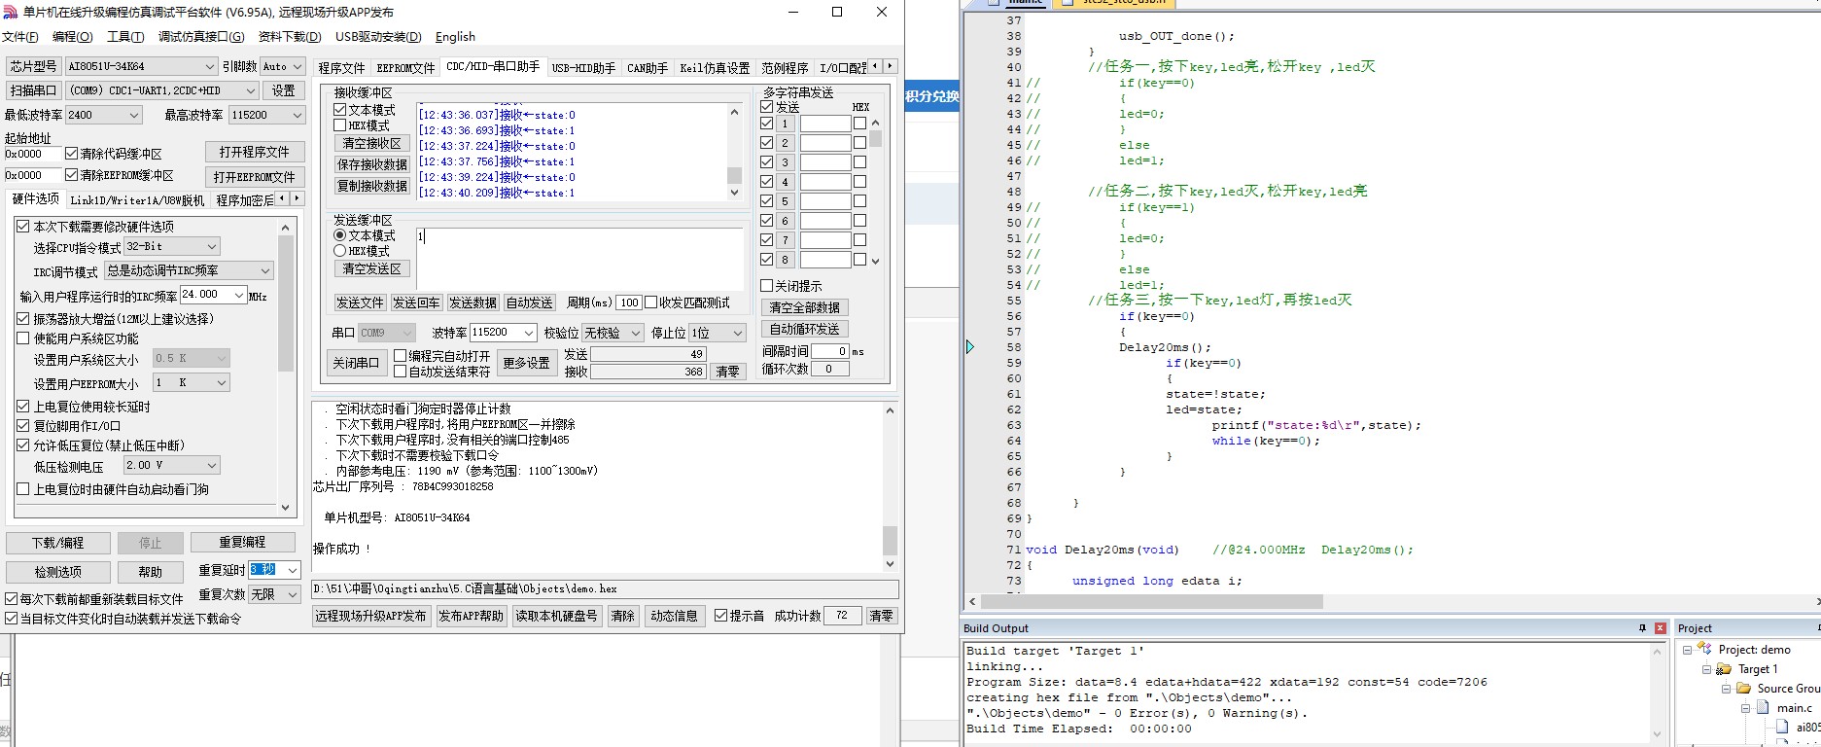Open the USB驱动安装(D) menu

pos(378,37)
